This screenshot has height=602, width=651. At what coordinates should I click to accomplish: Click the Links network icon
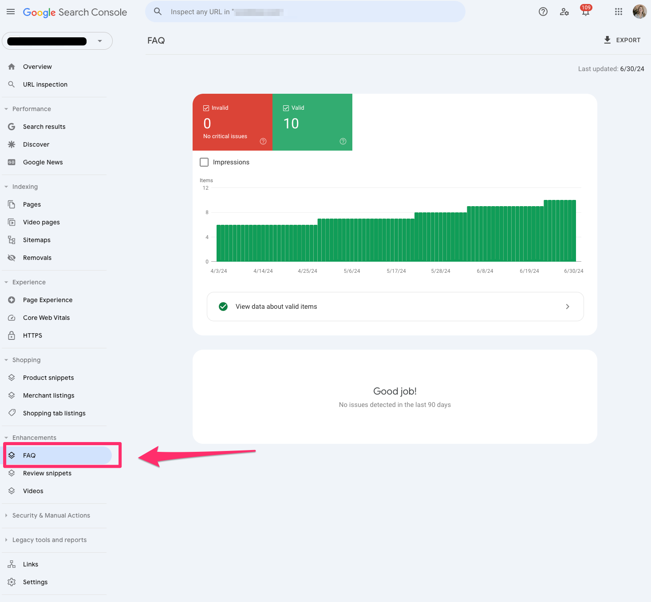point(12,564)
